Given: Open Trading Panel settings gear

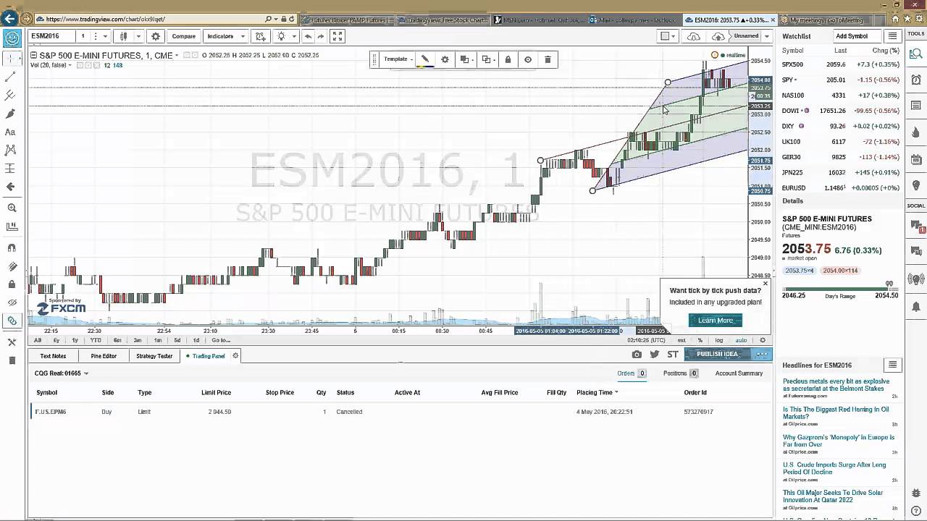Looking at the screenshot, I should (235, 356).
